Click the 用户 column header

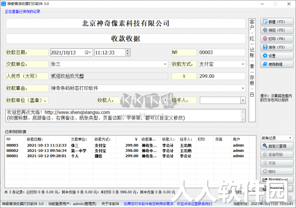click(240, 139)
